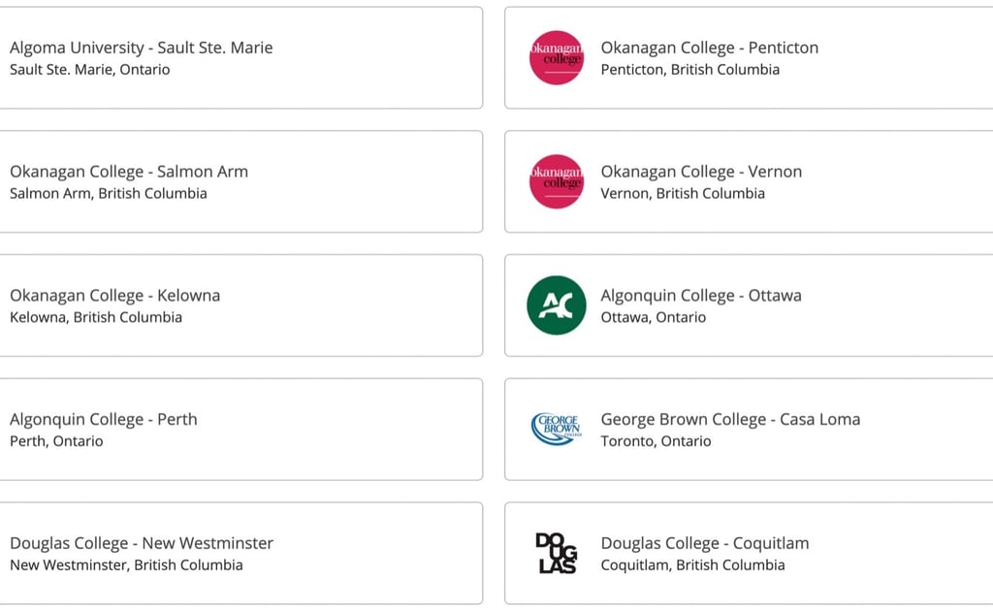Click the Douglas College black logo

[x=556, y=553]
